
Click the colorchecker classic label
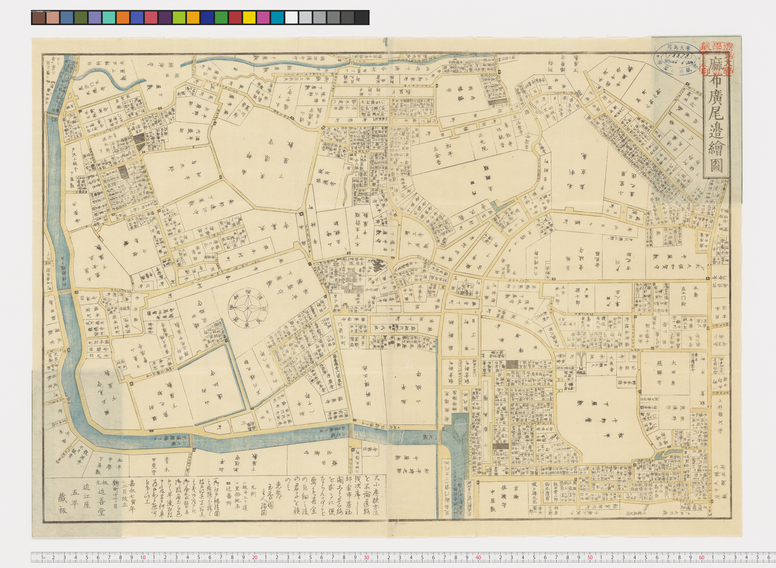click(44, 11)
